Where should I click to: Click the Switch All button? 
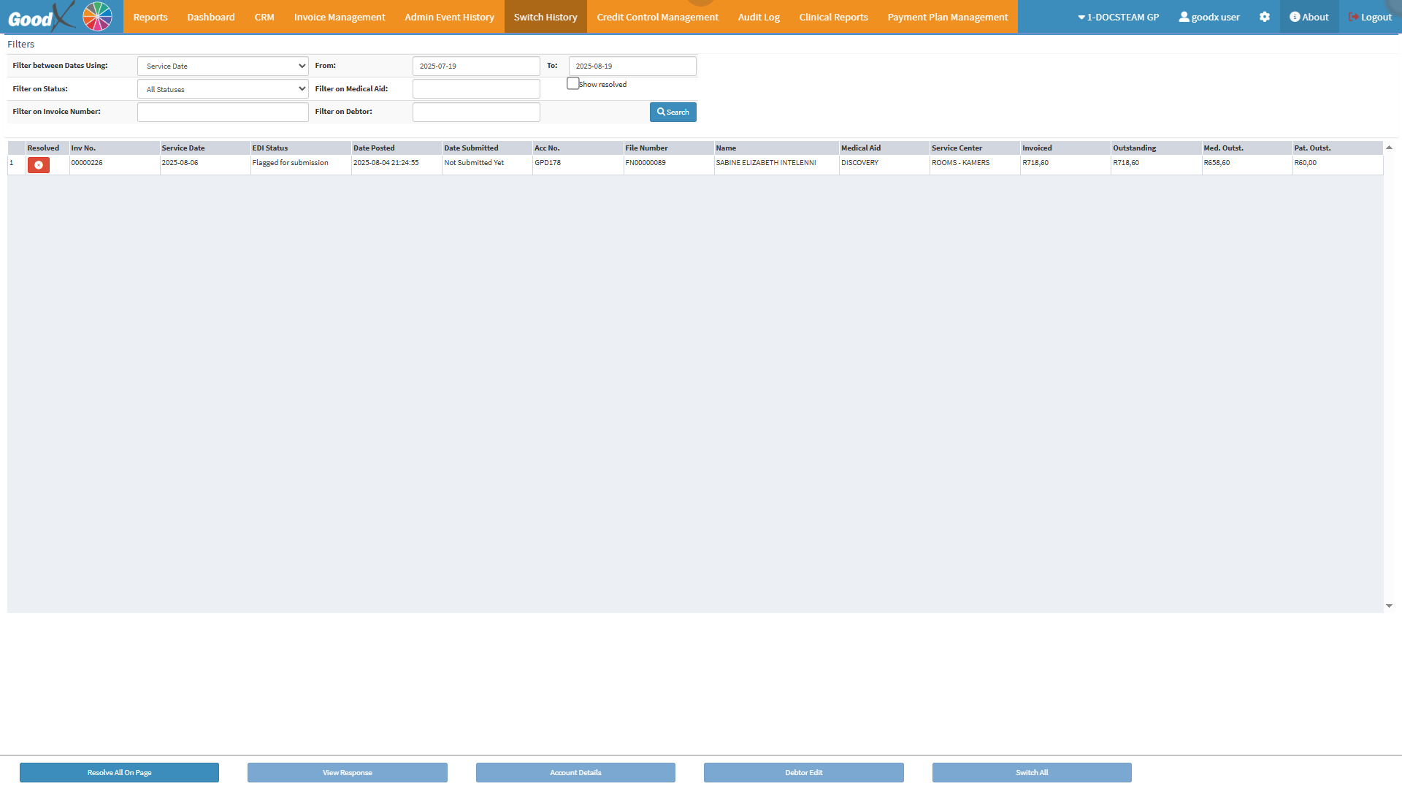[x=1031, y=772]
